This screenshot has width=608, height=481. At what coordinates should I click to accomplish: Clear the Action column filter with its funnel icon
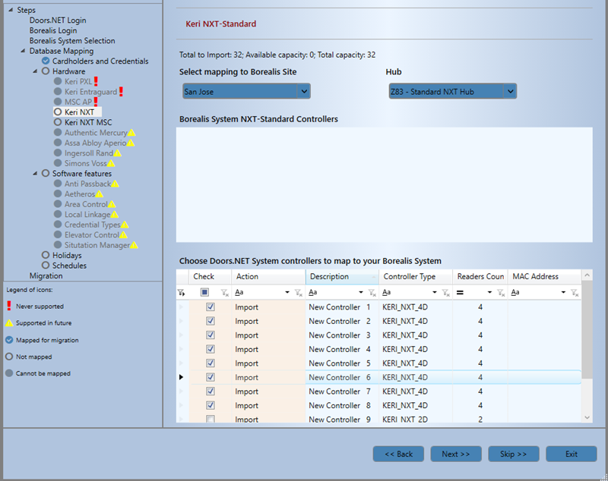[298, 293]
